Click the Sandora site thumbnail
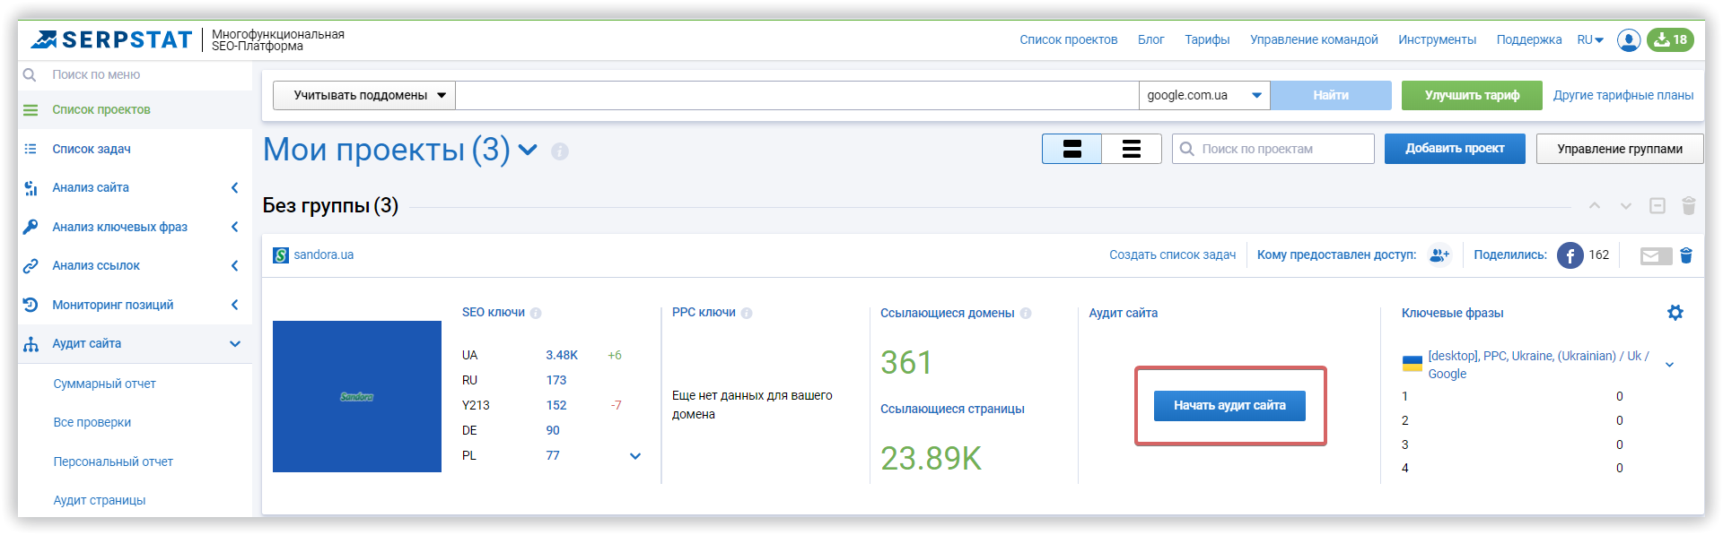Viewport: 1723px width, 535px height. [x=357, y=396]
